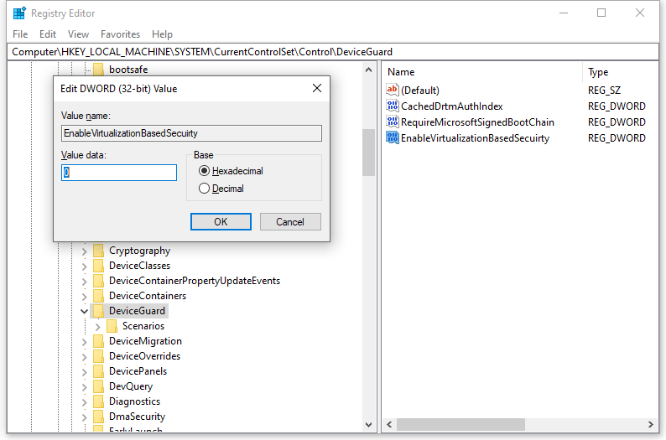This screenshot has height=440, width=666.
Task: Click the Value name field
Action: pyautogui.click(x=191, y=133)
